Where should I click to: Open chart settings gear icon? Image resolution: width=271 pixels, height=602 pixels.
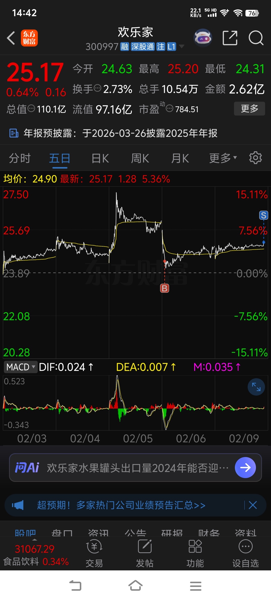click(255, 158)
